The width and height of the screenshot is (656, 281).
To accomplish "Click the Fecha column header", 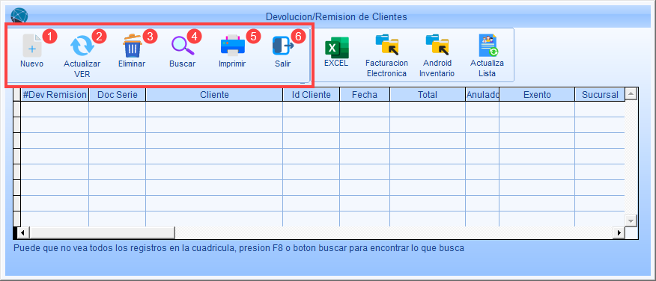I will tap(365, 95).
